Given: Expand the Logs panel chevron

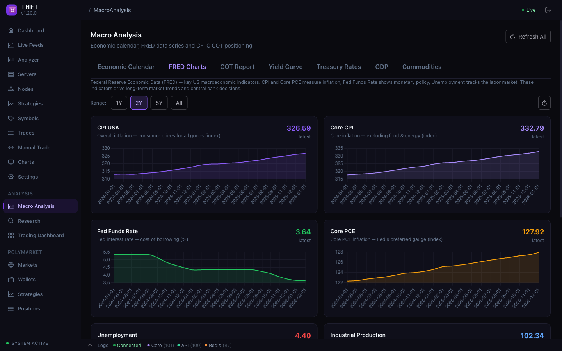Looking at the screenshot, I should [x=90, y=345].
